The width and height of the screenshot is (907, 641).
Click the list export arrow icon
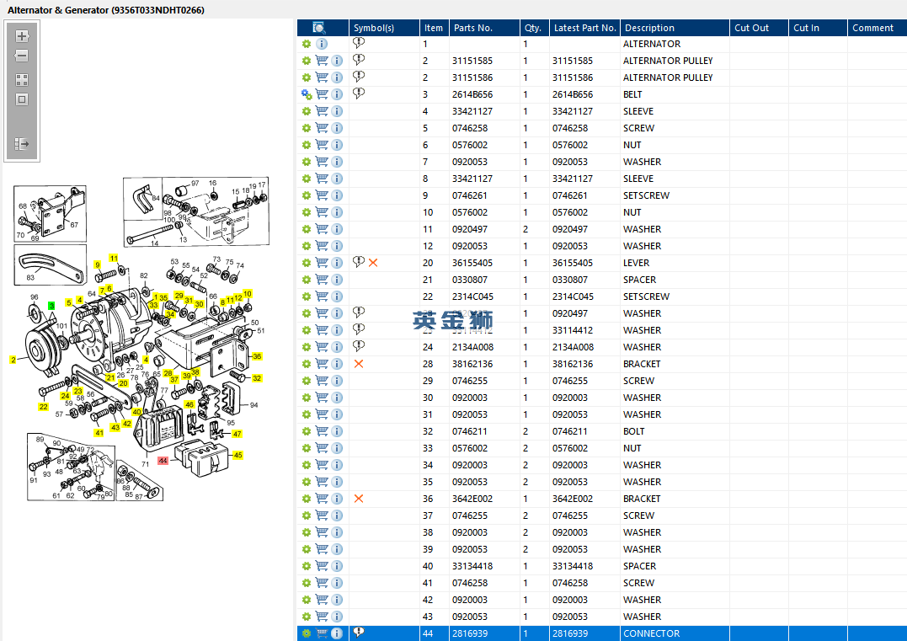22,144
